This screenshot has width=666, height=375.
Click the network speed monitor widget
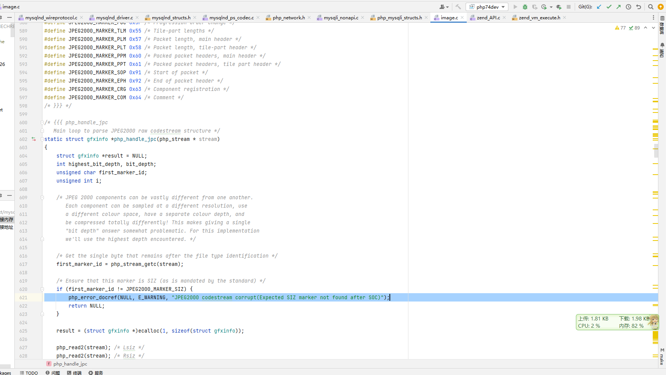point(617,322)
